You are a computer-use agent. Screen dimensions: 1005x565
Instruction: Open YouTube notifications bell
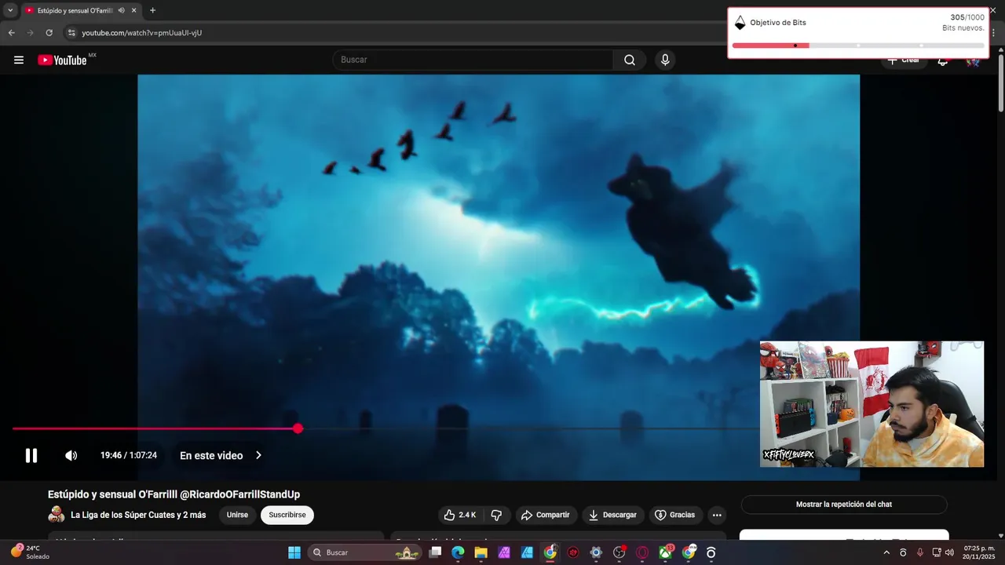coord(943,62)
